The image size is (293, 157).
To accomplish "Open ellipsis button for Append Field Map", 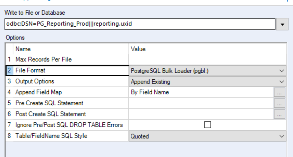I will (x=280, y=93).
